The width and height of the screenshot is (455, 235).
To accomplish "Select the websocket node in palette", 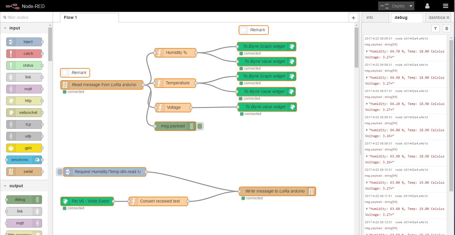I will [24, 113].
